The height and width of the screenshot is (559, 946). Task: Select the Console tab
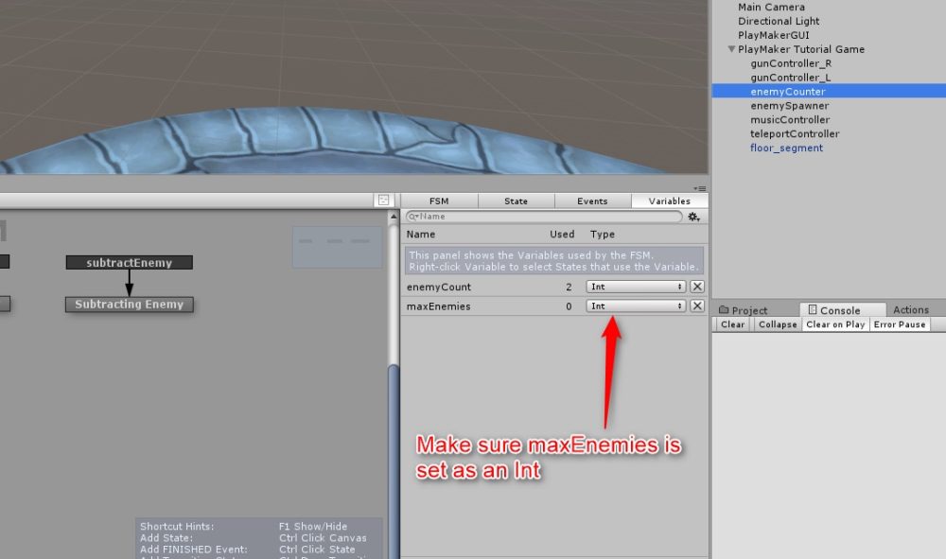pos(842,310)
